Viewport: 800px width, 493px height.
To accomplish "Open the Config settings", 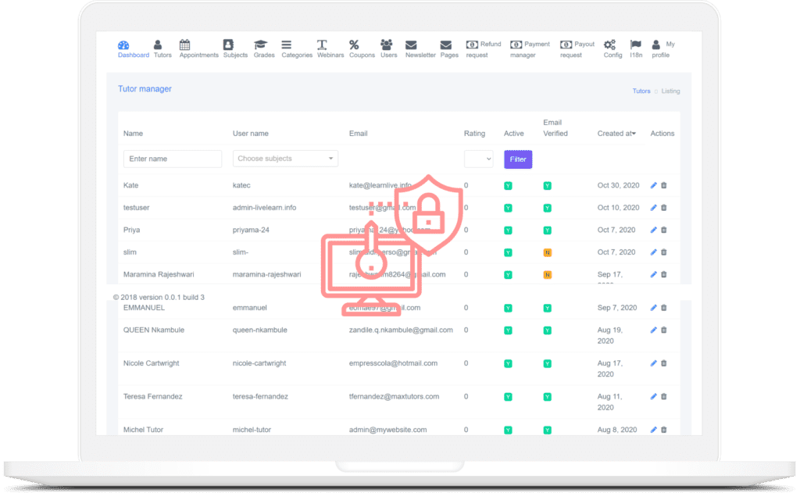I will (612, 48).
